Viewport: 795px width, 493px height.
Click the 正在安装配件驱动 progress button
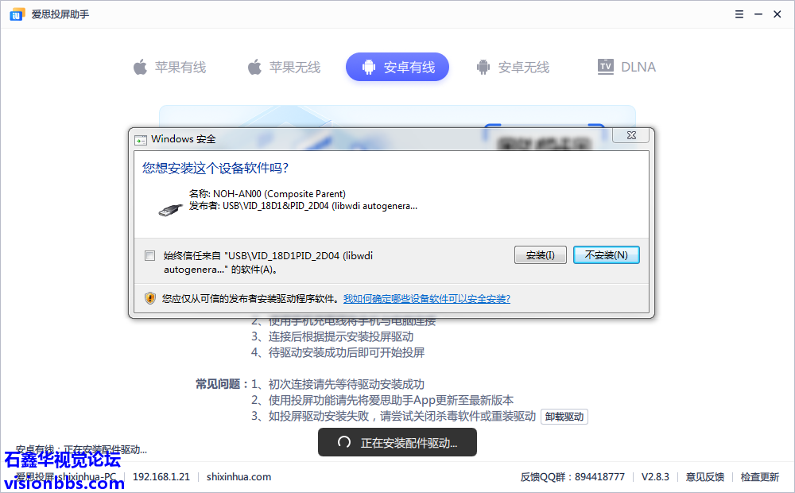coord(397,442)
